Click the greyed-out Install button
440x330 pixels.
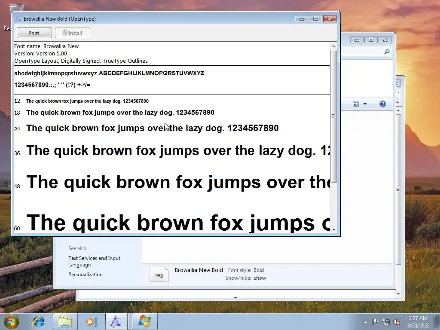coord(72,33)
